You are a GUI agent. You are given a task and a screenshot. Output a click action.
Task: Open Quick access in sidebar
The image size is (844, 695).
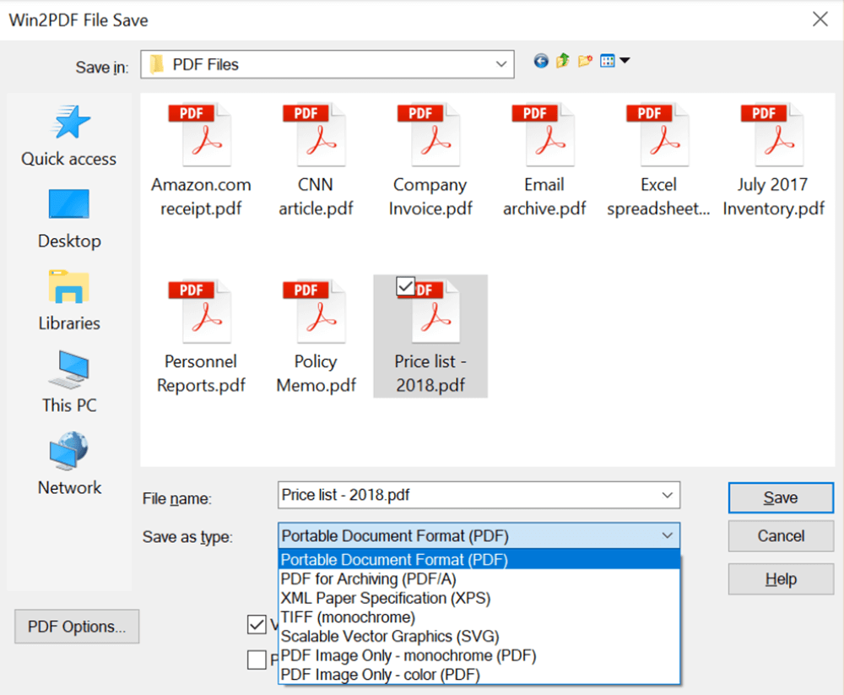[x=68, y=135]
